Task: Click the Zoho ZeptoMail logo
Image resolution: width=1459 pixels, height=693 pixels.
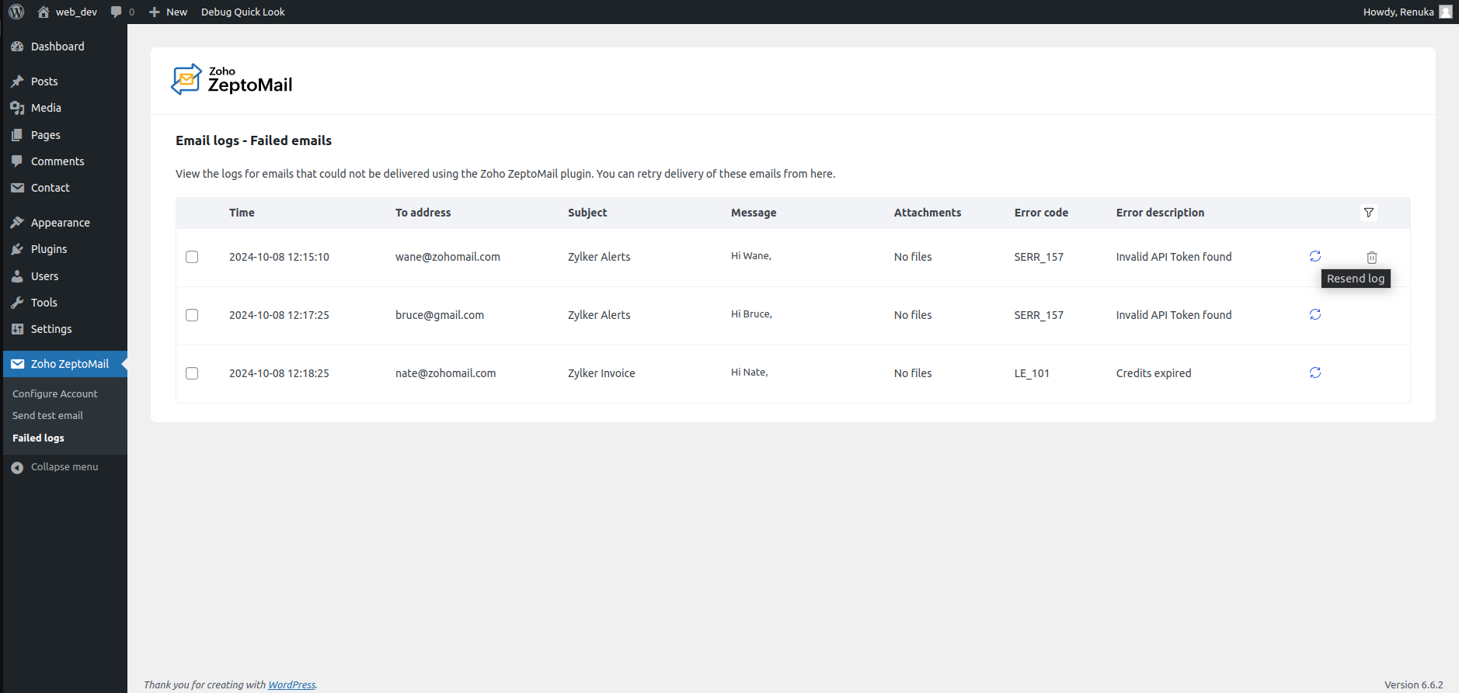Action: (232, 80)
